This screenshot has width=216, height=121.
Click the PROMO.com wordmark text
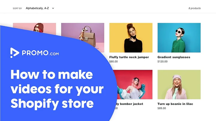(x=40, y=53)
